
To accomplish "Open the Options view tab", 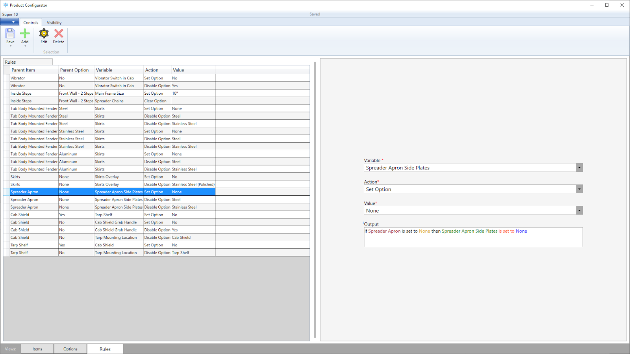I will [70, 349].
